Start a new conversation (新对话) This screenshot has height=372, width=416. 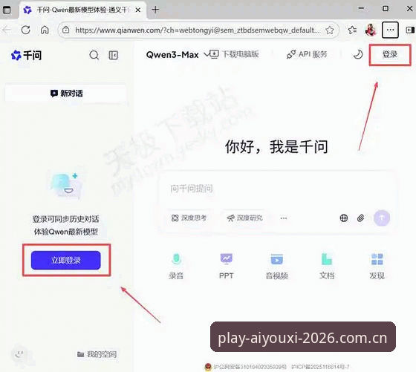[65, 94]
